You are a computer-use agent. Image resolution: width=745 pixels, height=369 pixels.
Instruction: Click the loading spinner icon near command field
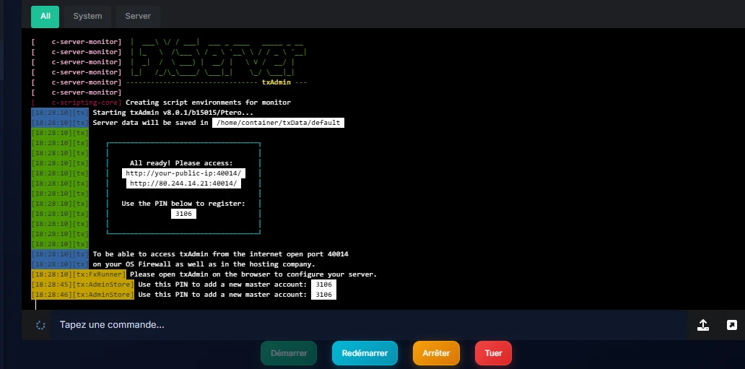[x=40, y=325]
